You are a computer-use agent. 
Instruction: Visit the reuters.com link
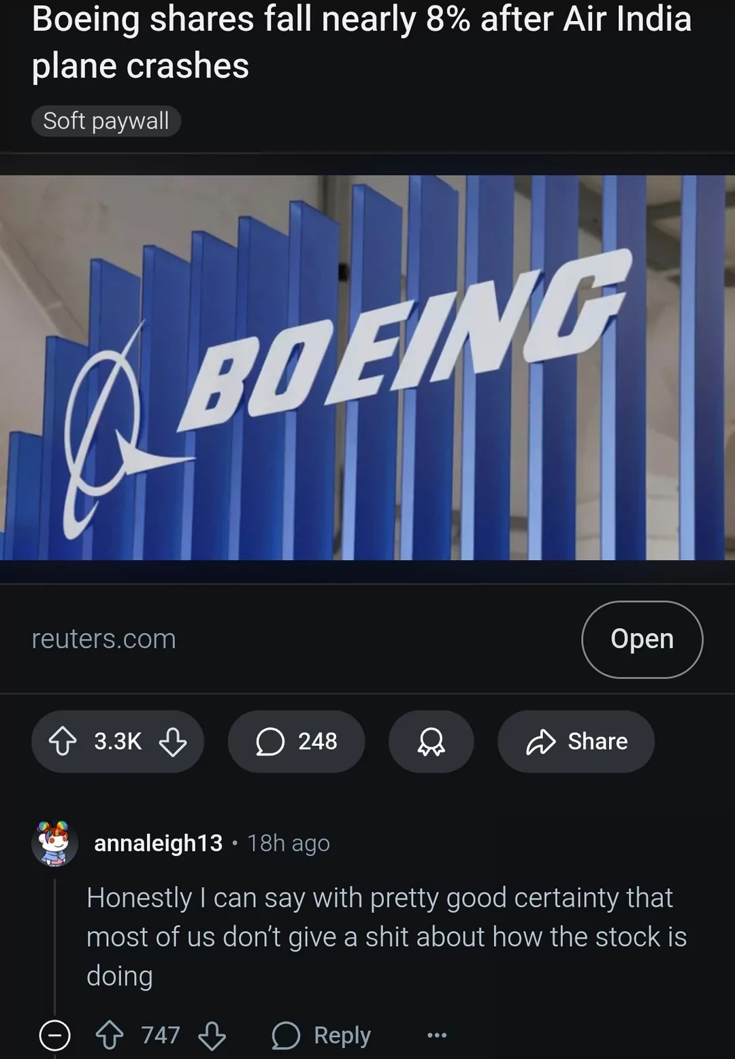pos(103,639)
